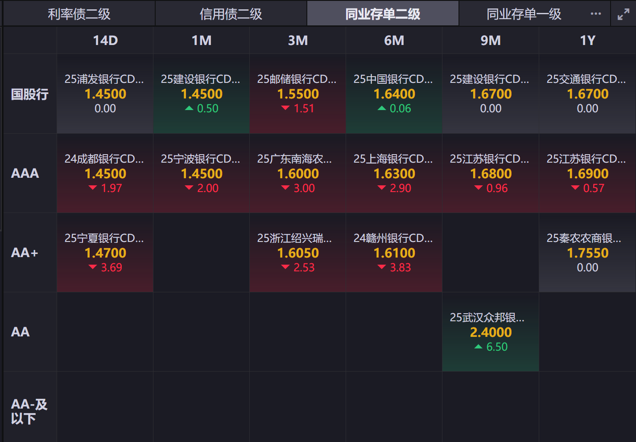
Task: Open the 25广东南海农 cell at 1.6000
Action: (298, 173)
